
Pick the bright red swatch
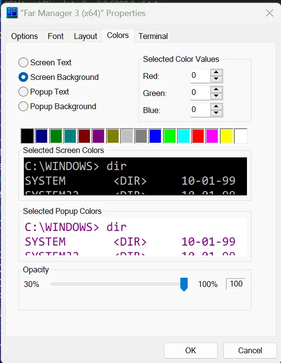coord(198,136)
